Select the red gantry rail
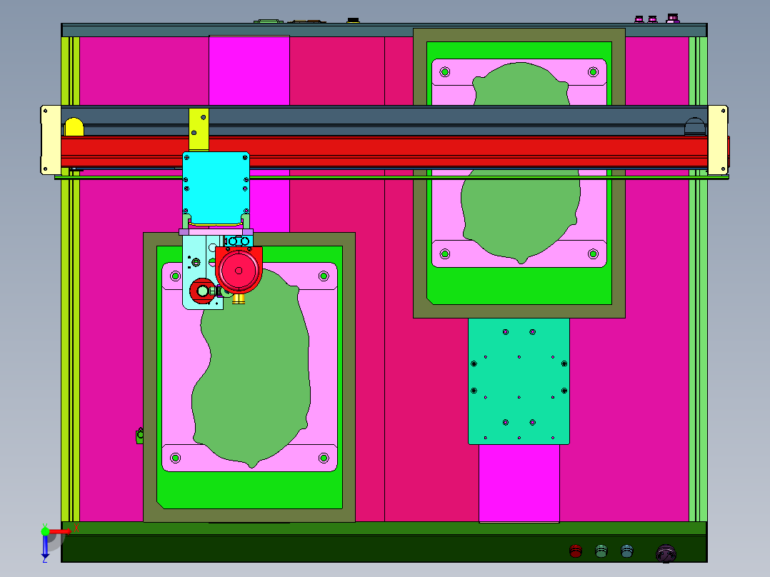 (x=384, y=152)
